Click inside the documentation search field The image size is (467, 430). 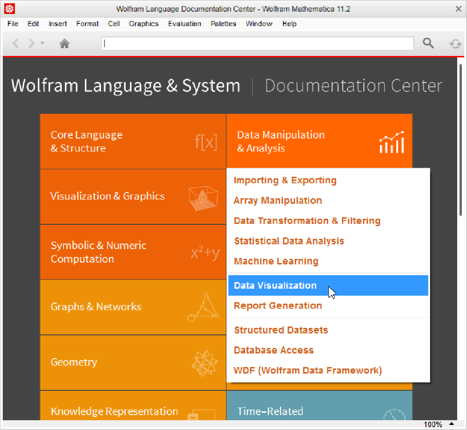257,43
